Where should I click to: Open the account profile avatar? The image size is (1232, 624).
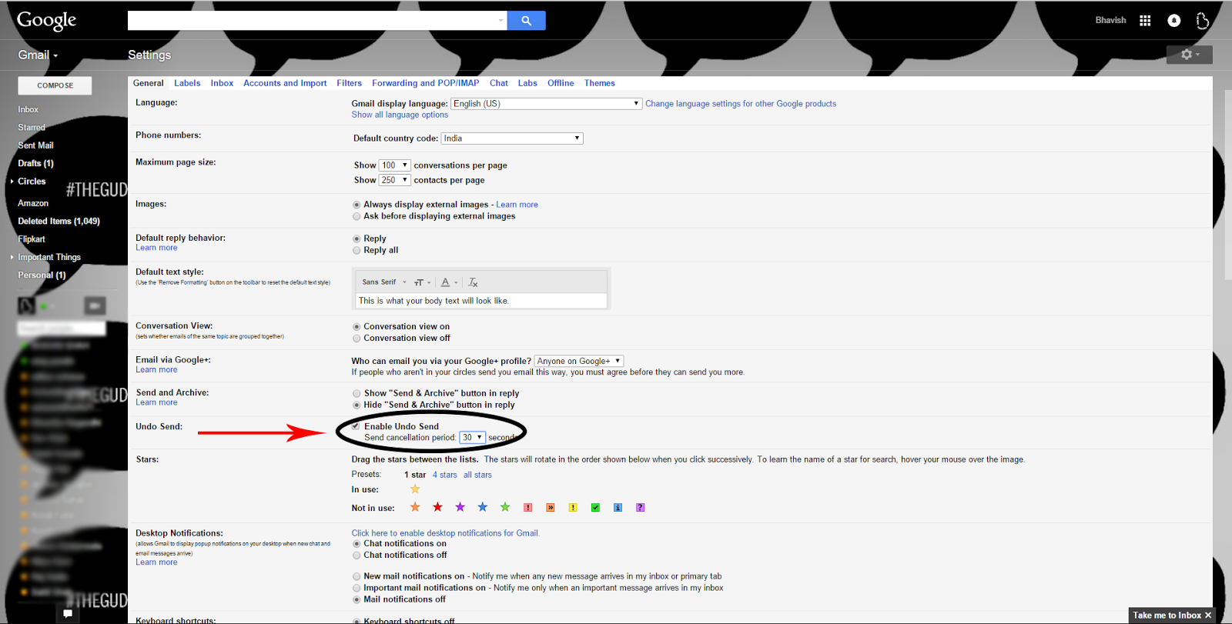(1202, 21)
